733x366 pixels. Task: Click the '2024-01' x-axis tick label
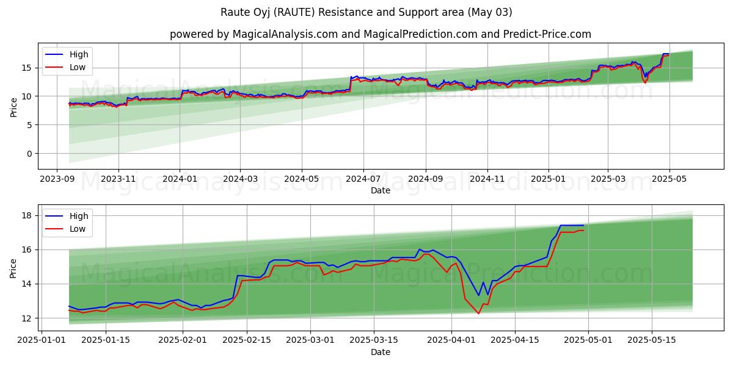pos(180,178)
